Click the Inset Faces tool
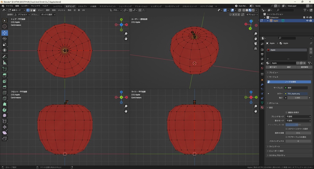The image size is (314, 169). (5, 81)
